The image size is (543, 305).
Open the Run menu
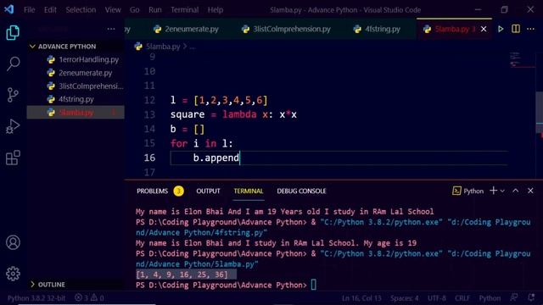point(154,9)
